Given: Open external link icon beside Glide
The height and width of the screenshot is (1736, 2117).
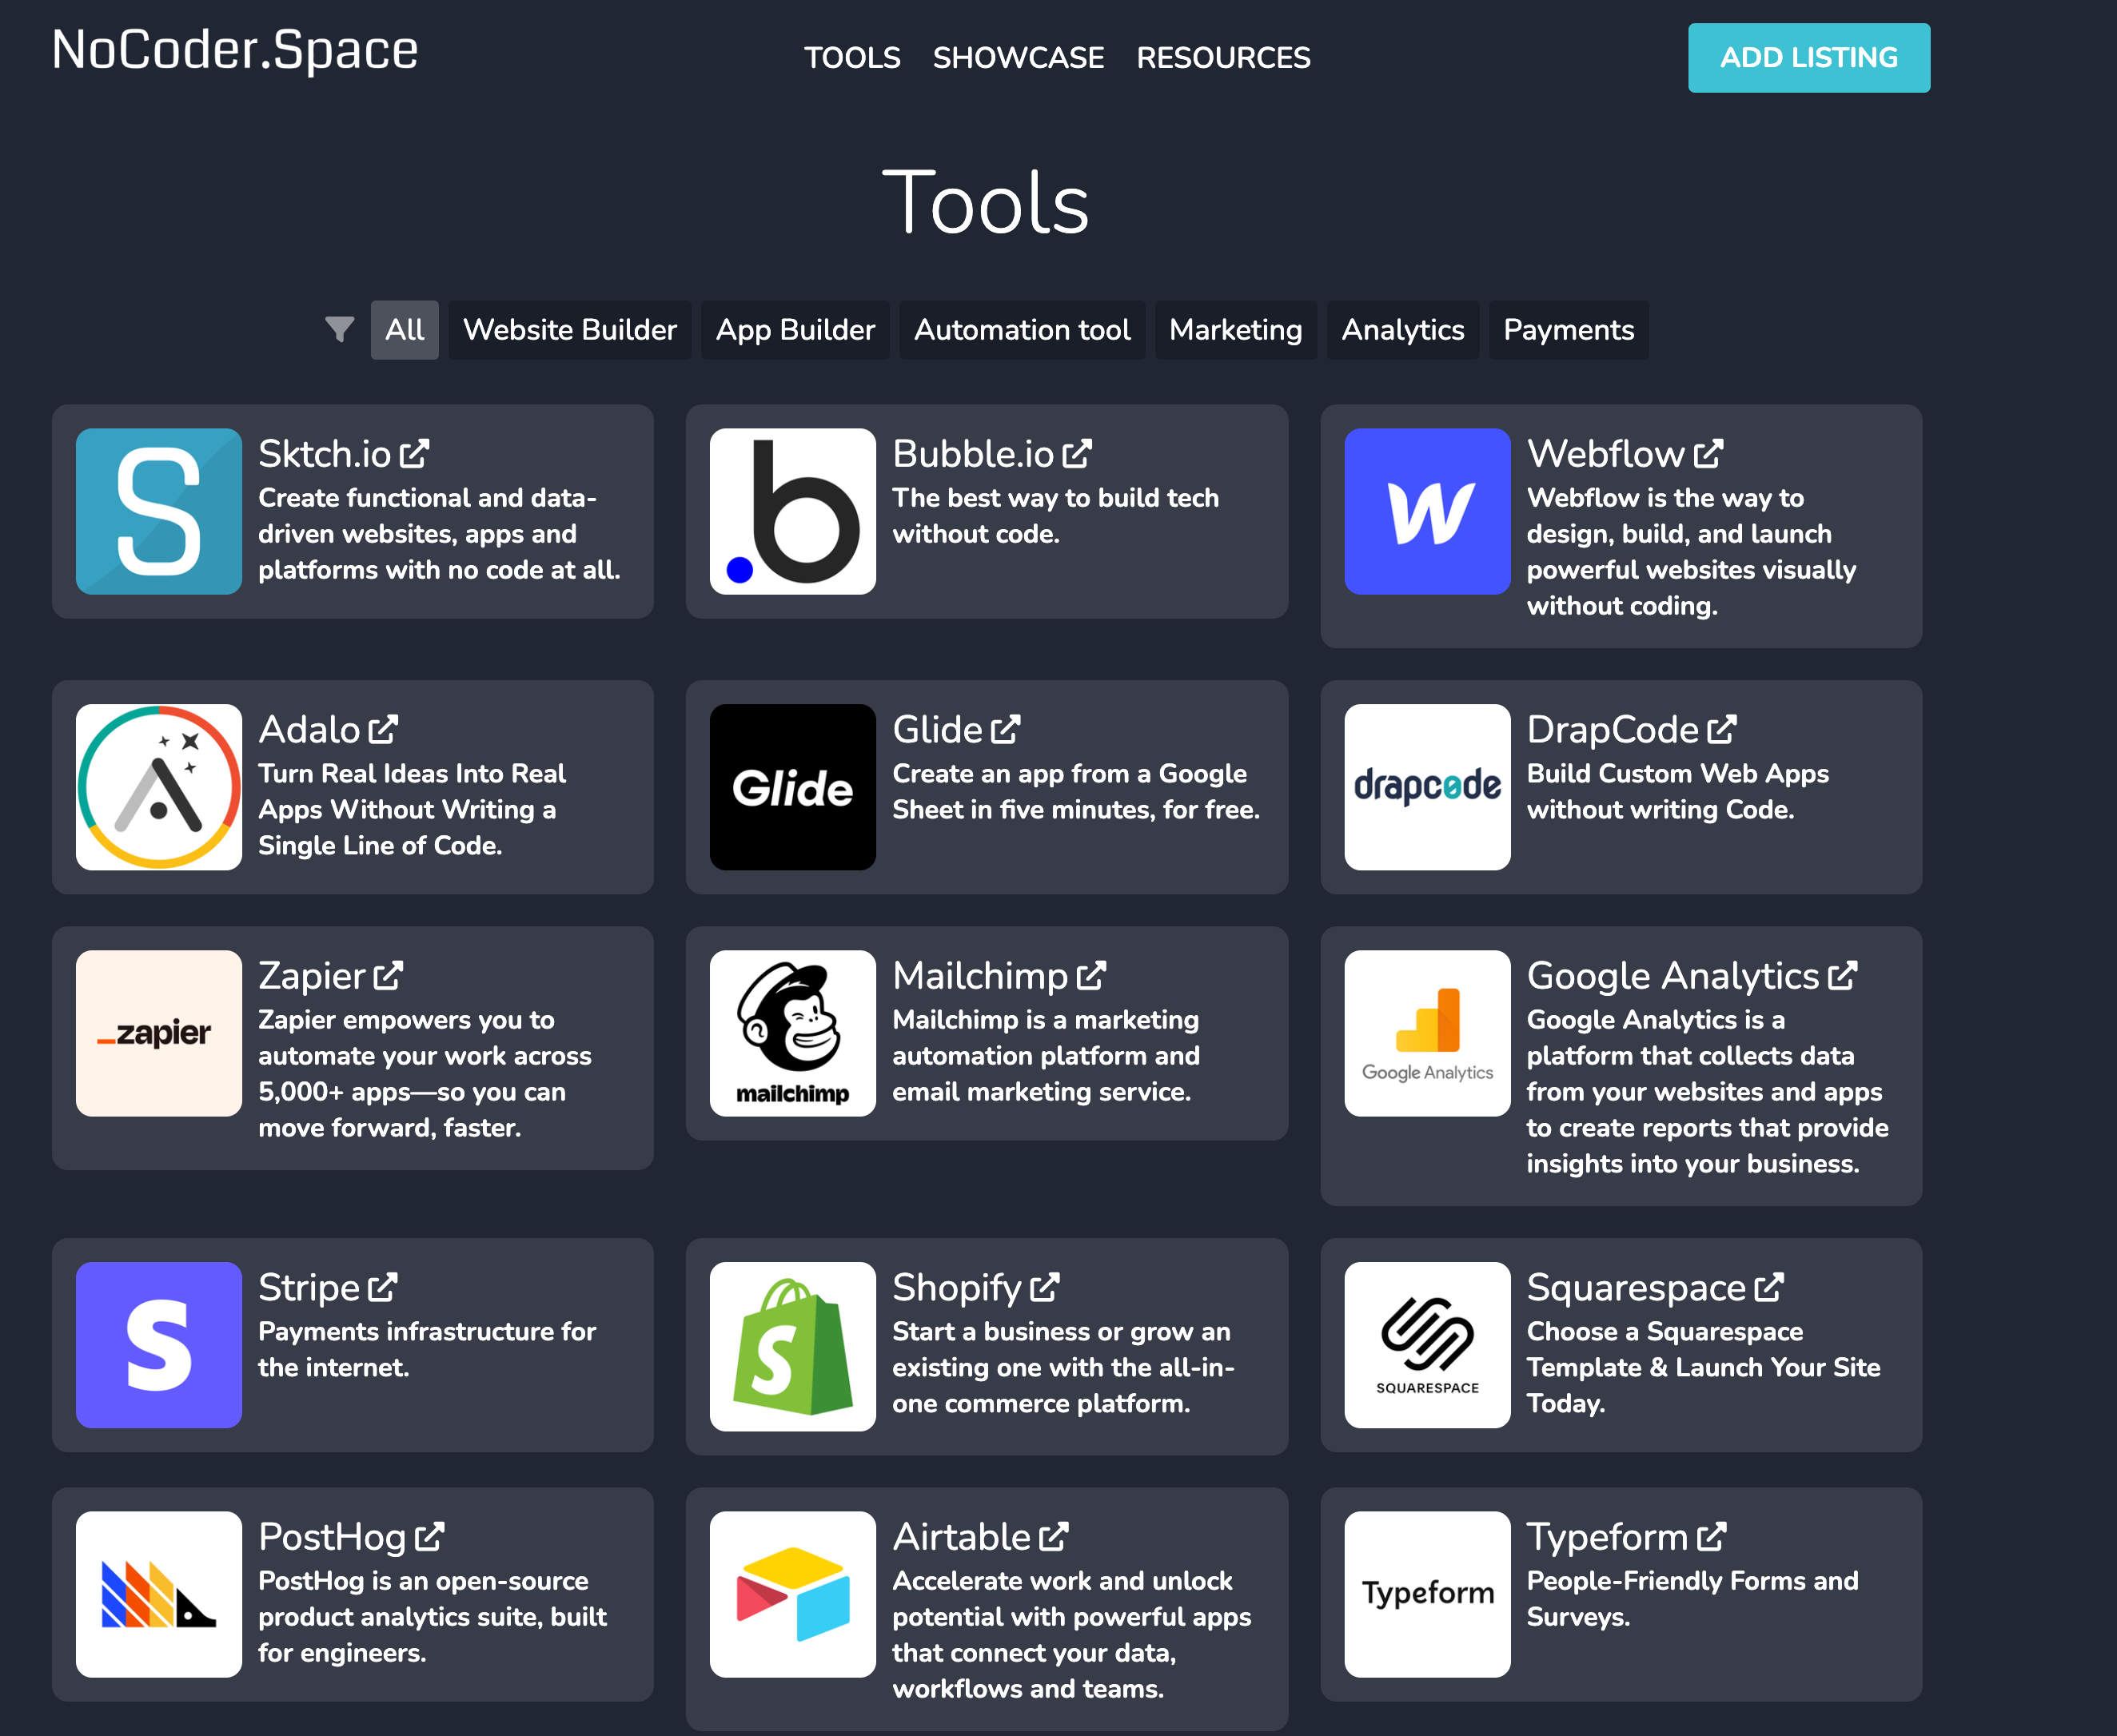Looking at the screenshot, I should tap(1006, 729).
